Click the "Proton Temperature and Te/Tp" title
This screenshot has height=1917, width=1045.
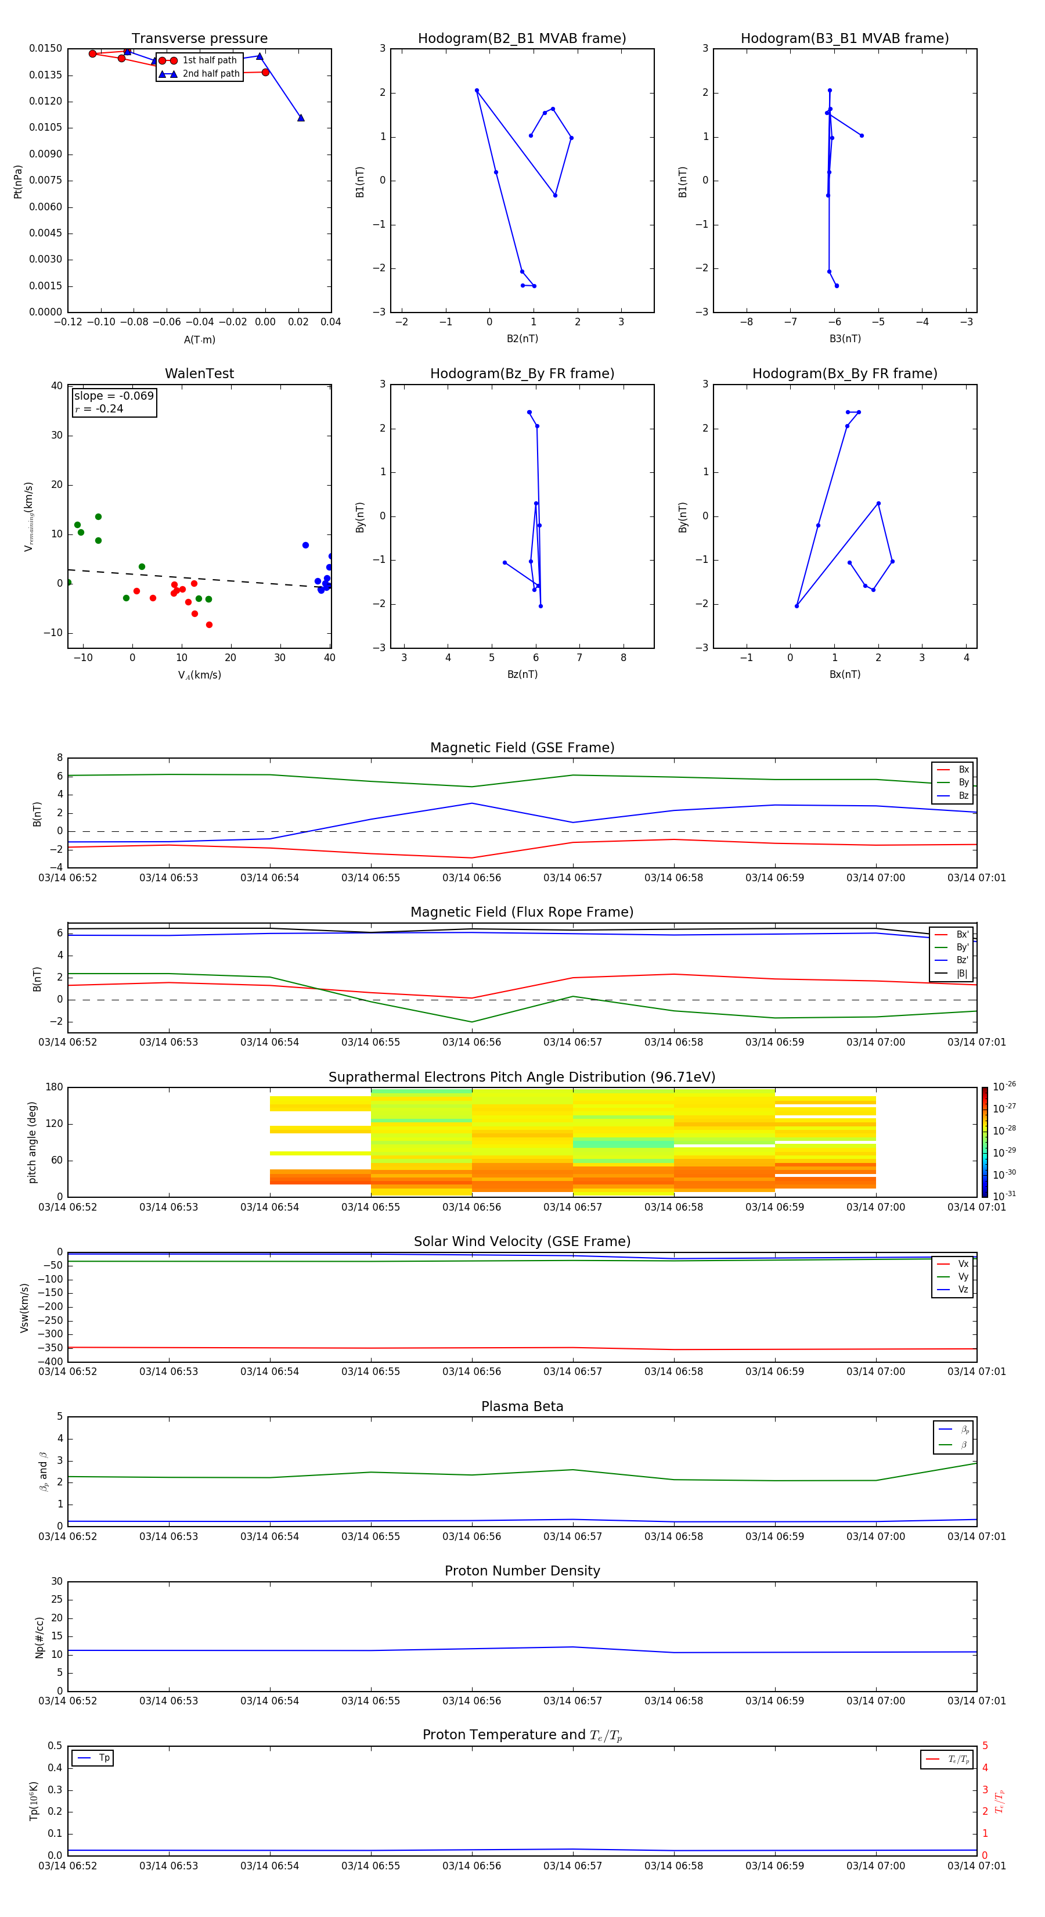coord(522,1735)
